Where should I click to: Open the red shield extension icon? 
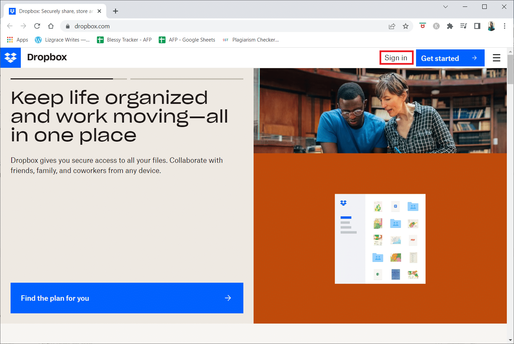coord(423,26)
